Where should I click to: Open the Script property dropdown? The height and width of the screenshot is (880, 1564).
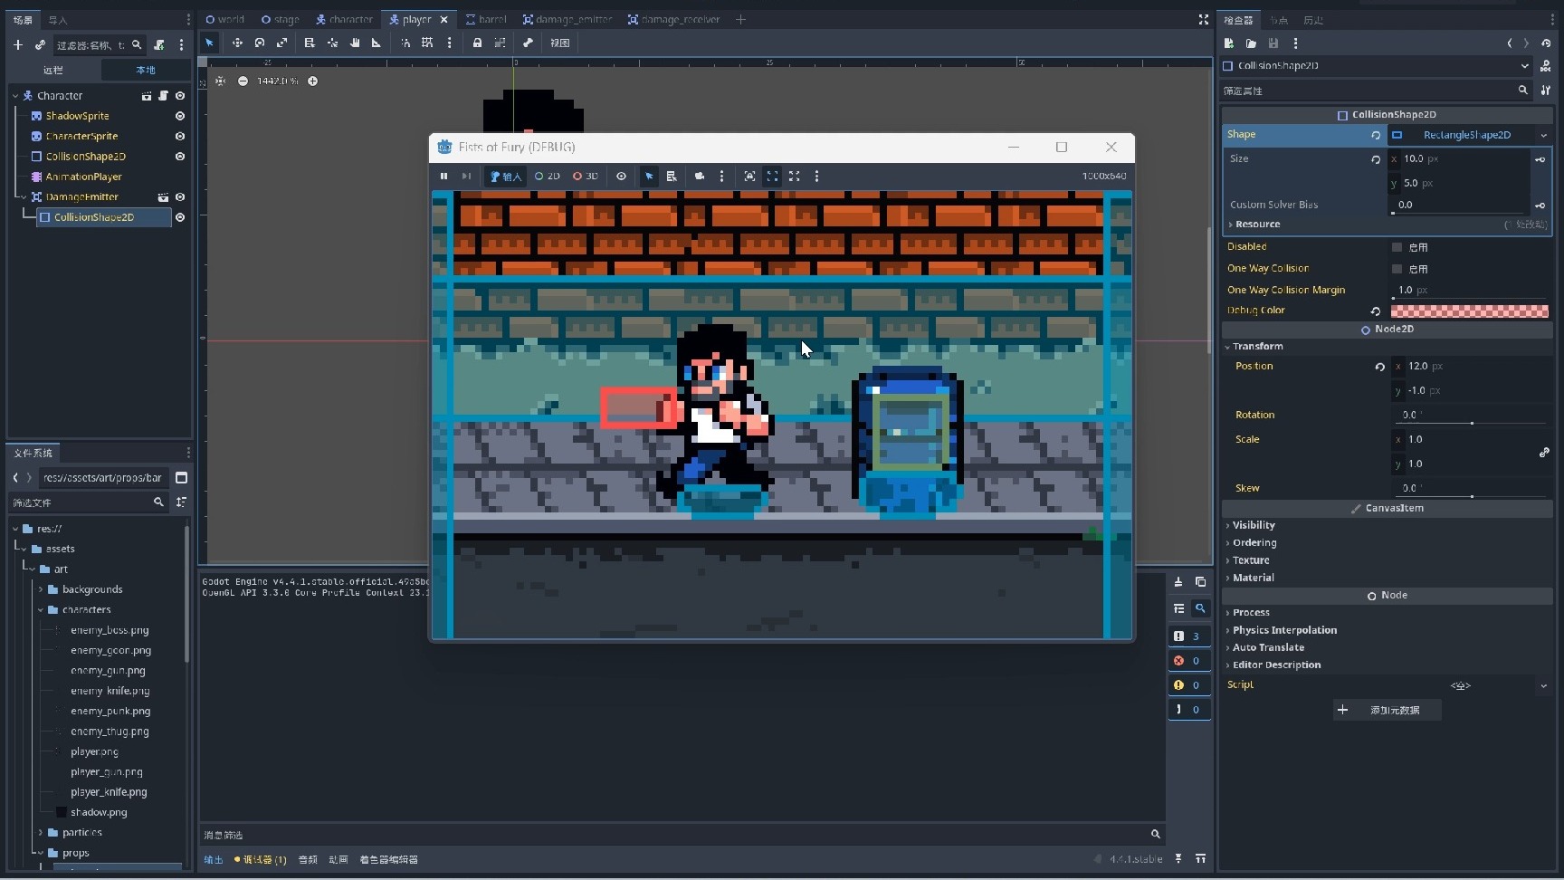pos(1543,685)
